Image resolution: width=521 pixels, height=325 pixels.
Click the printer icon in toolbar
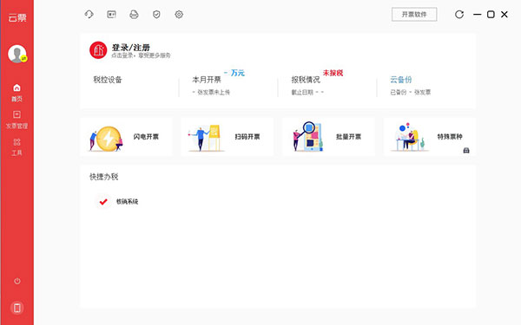tap(134, 14)
